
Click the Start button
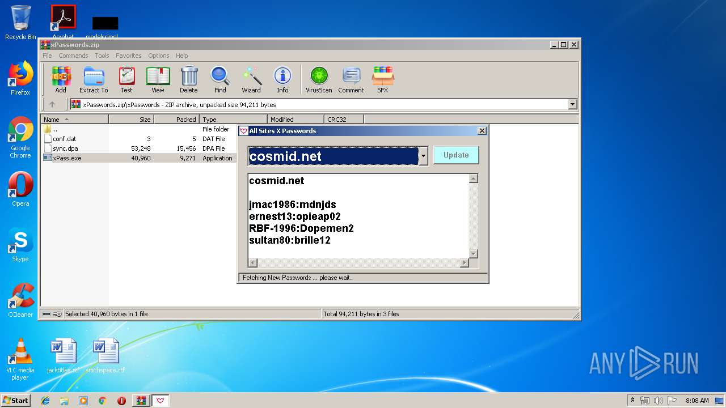15,400
